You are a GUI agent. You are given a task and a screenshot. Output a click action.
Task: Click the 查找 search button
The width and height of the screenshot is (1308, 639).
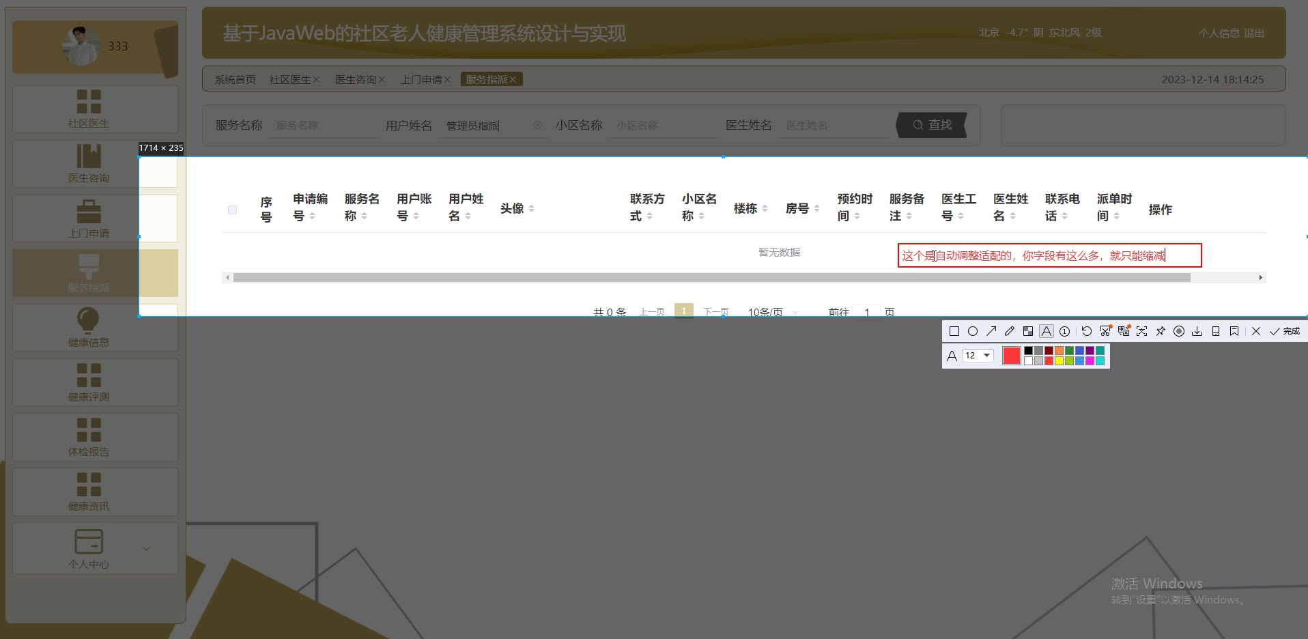[x=932, y=125]
